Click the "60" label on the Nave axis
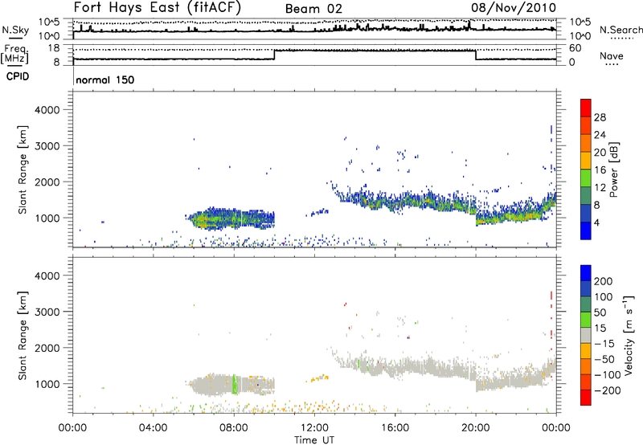The image size is (643, 445). tap(575, 48)
